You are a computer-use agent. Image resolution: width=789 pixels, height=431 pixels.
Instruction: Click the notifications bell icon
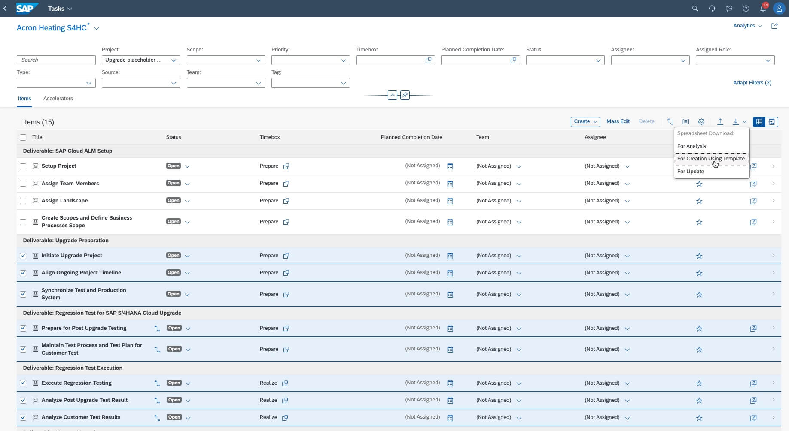pos(763,9)
